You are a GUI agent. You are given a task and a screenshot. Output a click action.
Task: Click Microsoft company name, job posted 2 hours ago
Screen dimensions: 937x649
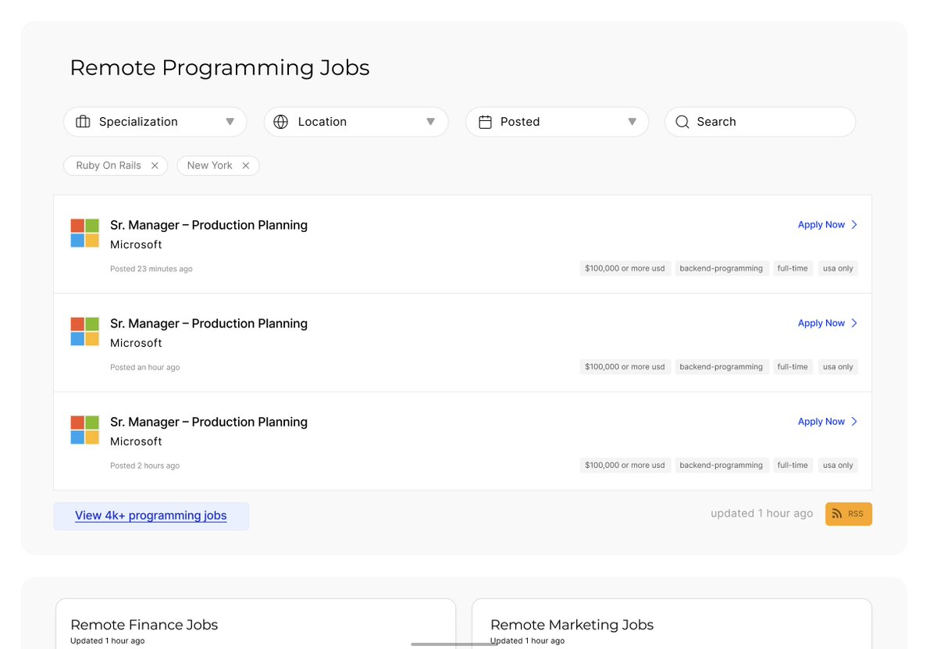[136, 441]
